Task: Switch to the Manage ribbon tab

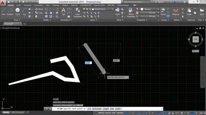Action: pyautogui.click(x=56, y=5)
